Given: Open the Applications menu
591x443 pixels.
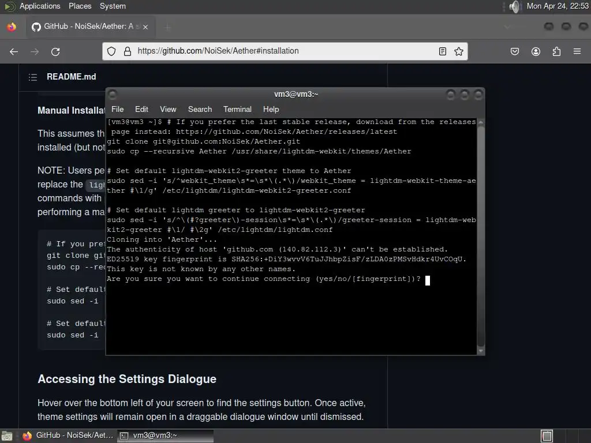Looking at the screenshot, I should click(40, 6).
